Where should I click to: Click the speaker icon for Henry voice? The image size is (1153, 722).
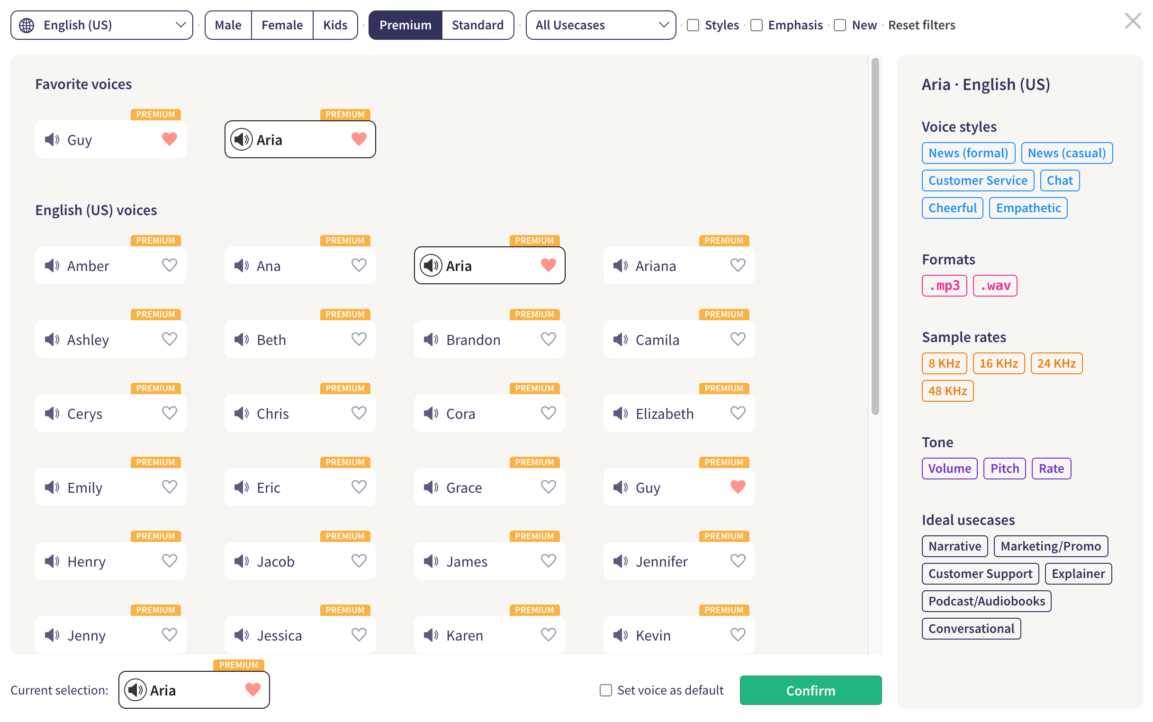[53, 561]
